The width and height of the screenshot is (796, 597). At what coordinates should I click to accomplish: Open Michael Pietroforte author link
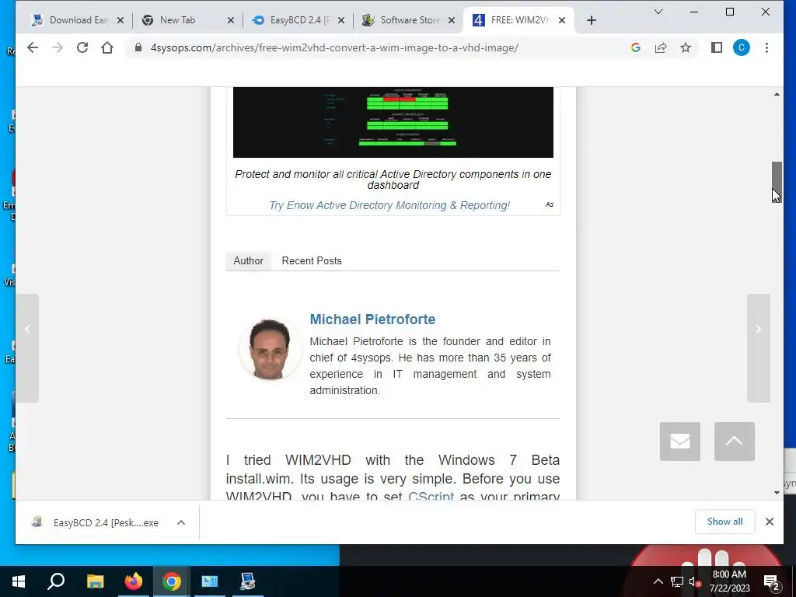(x=372, y=319)
